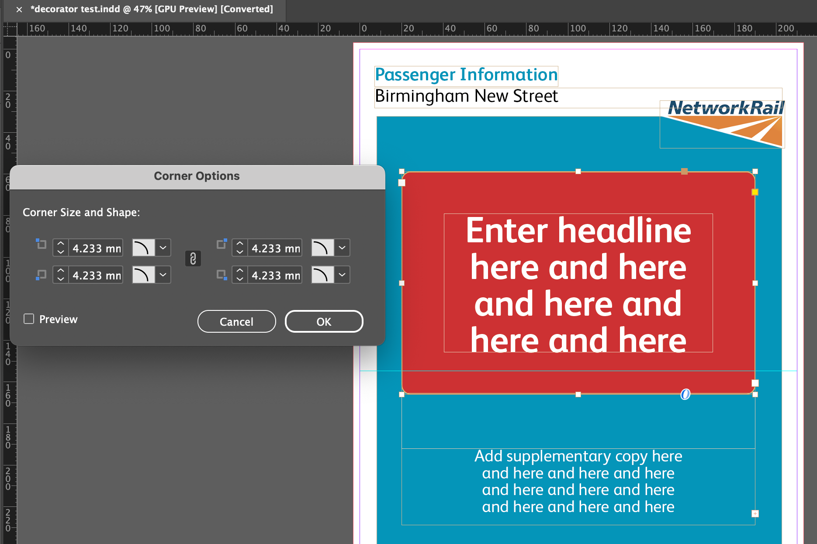817x544 pixels.
Task: Decrease the bottom-left corner size
Action: click(61, 279)
